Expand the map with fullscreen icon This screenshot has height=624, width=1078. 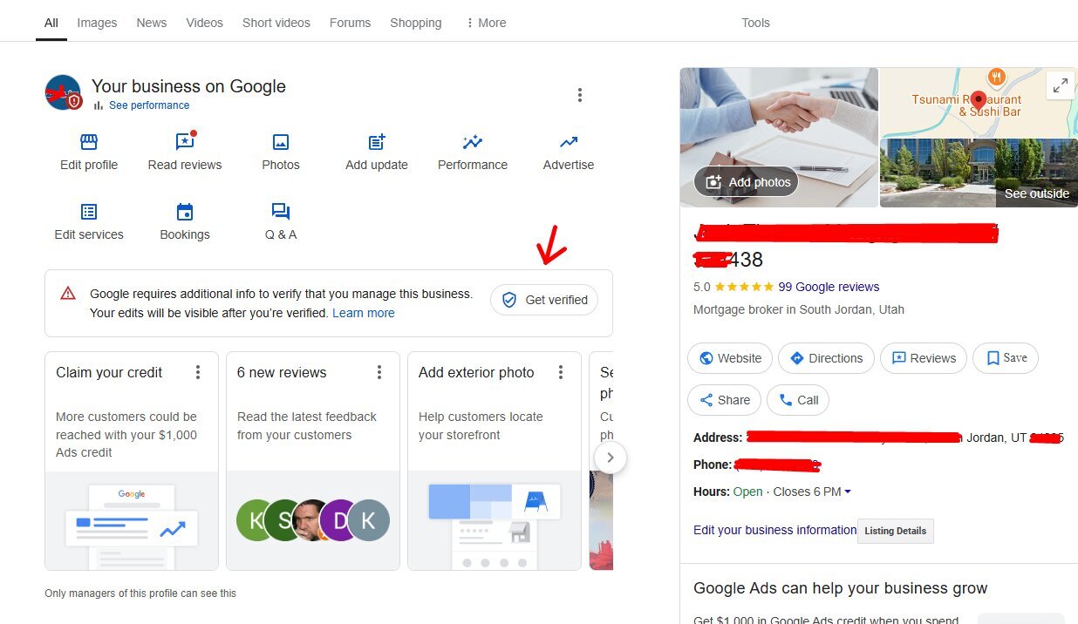(1061, 85)
